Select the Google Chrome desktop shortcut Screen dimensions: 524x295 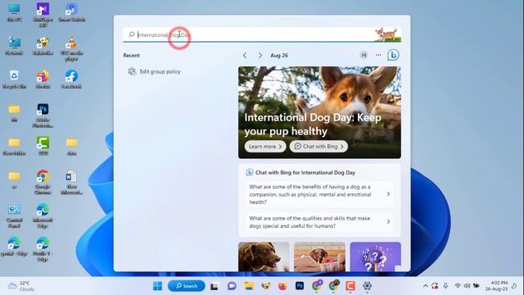[43, 182]
